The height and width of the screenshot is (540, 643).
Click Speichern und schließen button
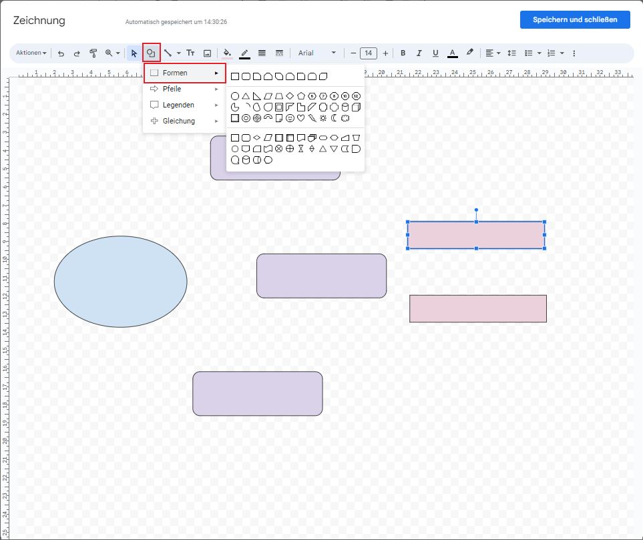point(574,20)
